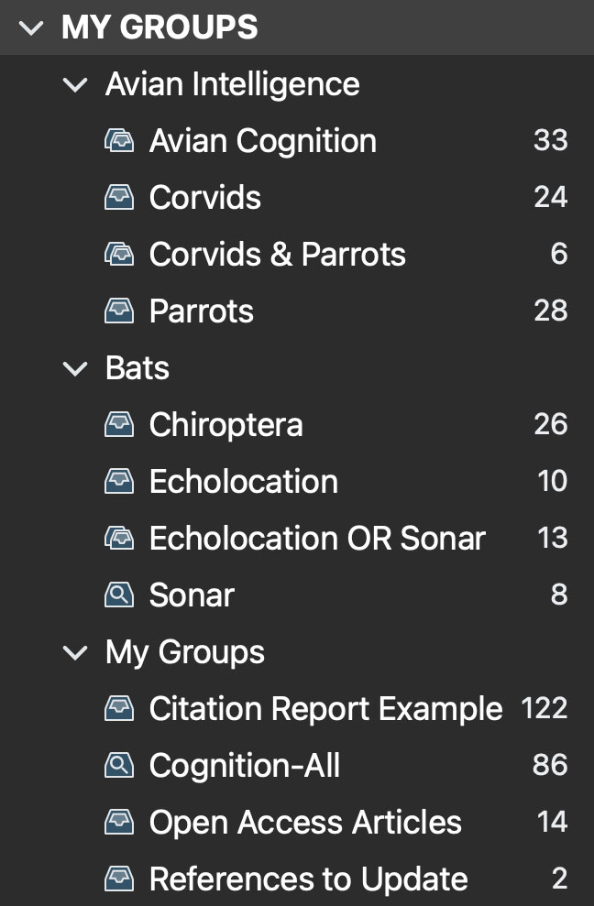This screenshot has height=906, width=594.
Task: Click the Avian Cognition count of 33
Action: [x=550, y=141]
